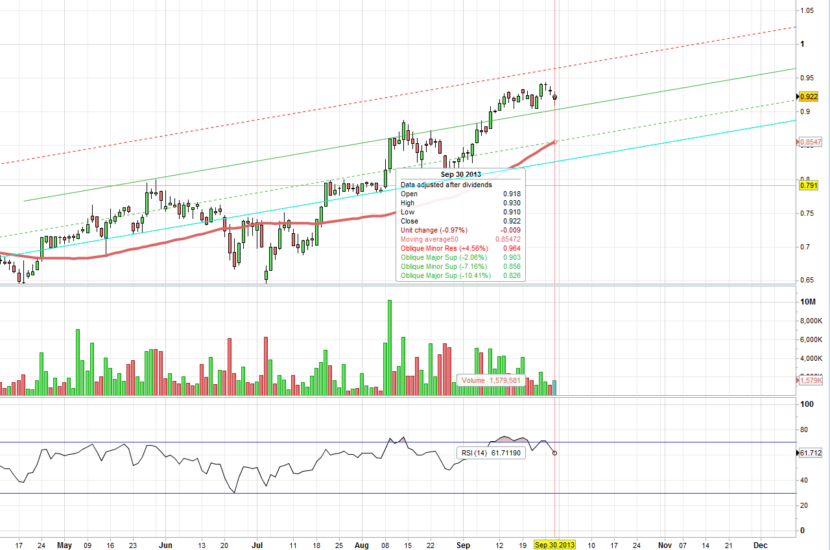Click the Sep 30 2013 tooltip header
Viewport: 830px width, 550px height.
[x=460, y=175]
